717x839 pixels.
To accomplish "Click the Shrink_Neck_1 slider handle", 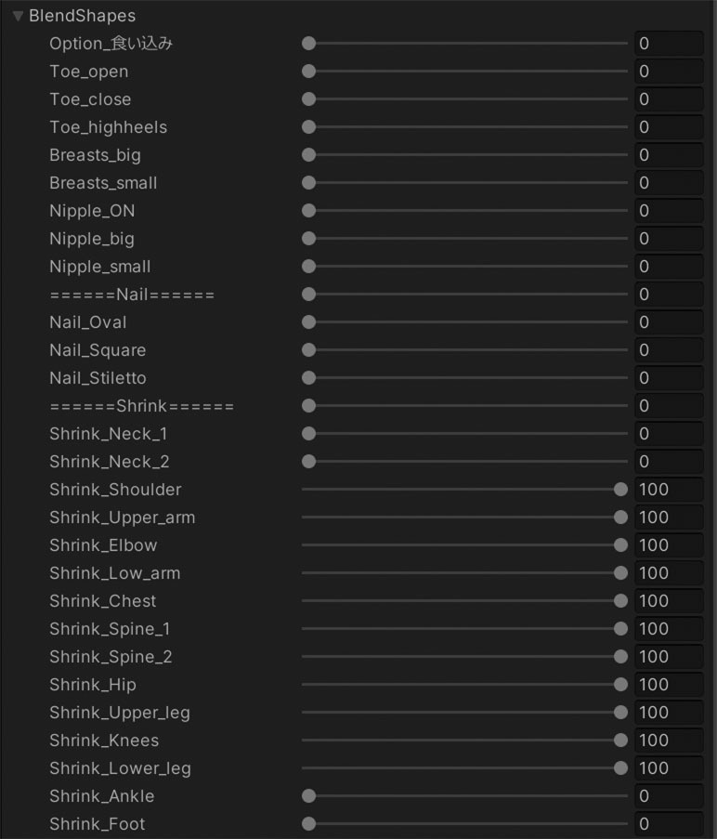I will pyautogui.click(x=309, y=434).
